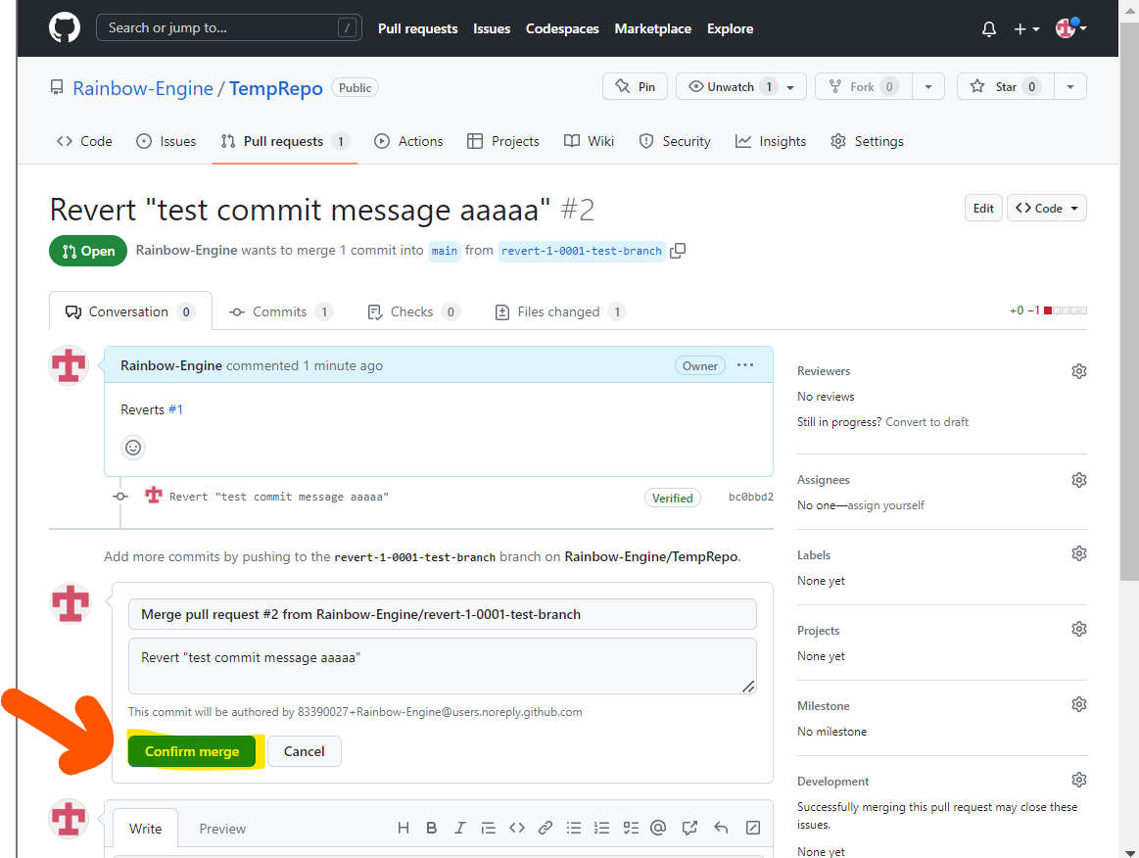Insert heading formatting icon

tap(403, 828)
